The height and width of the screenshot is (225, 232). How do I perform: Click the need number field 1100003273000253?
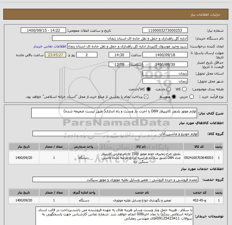click(165, 31)
